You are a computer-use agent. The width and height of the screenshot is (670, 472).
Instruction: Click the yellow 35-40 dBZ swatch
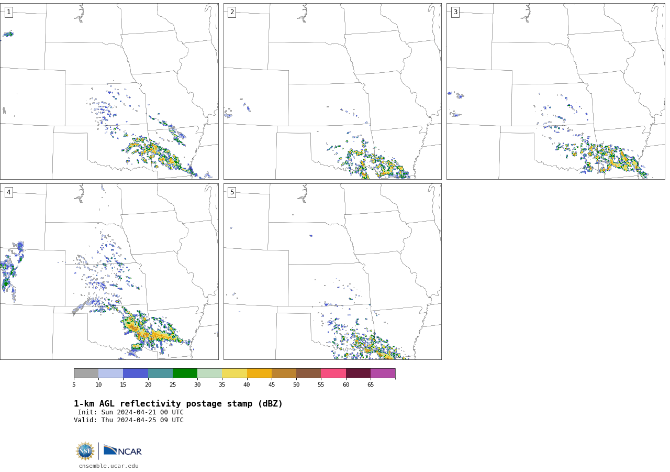point(234,374)
